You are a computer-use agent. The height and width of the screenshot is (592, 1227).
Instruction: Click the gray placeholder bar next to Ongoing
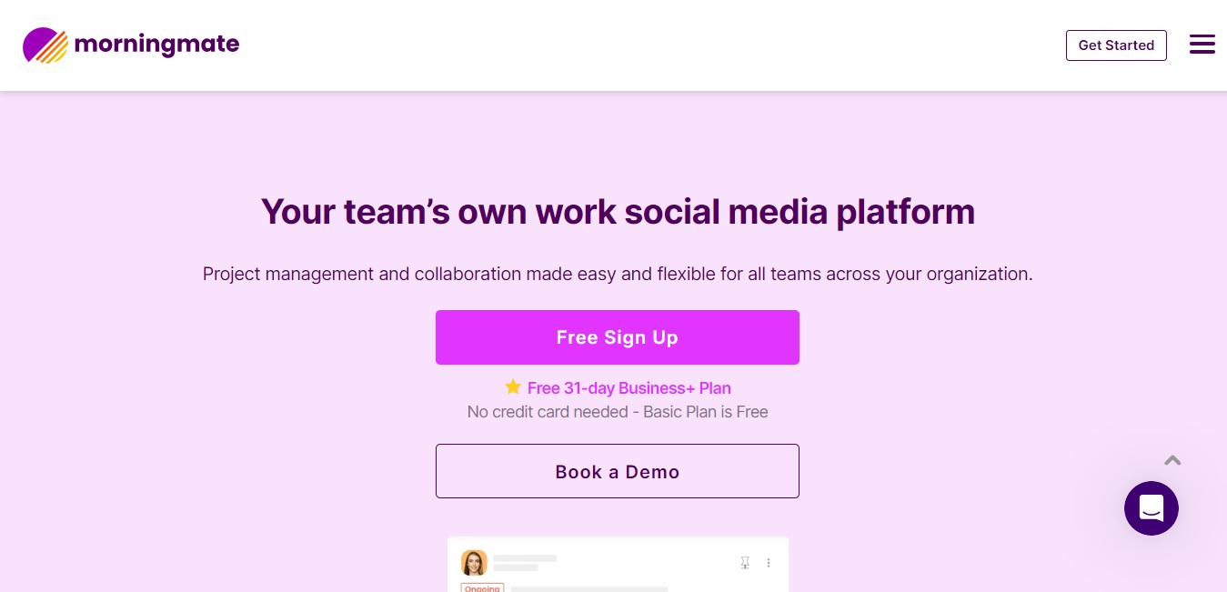589,589
